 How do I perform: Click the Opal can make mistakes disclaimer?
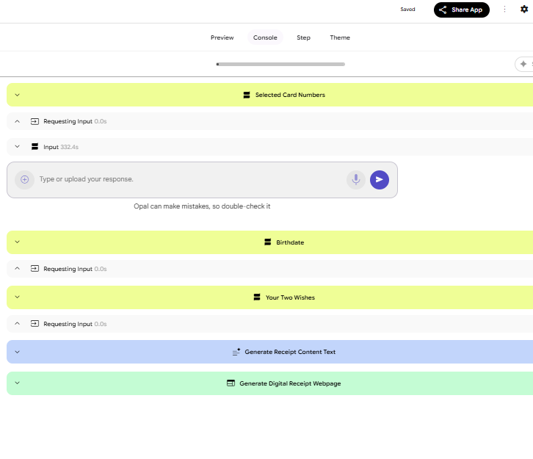tap(202, 206)
